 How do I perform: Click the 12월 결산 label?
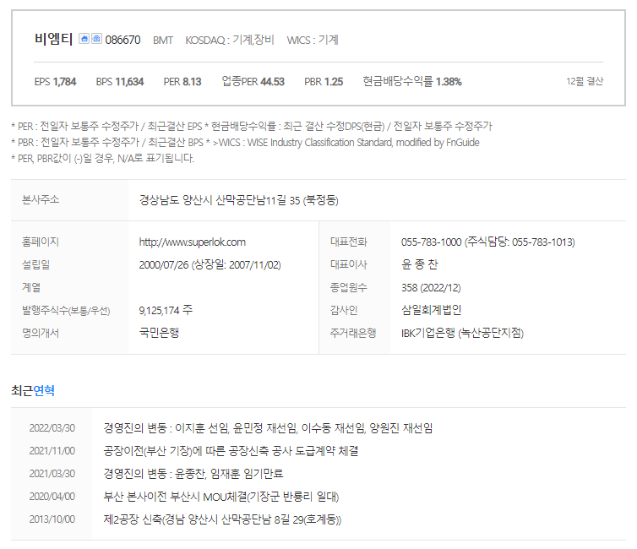coord(585,81)
